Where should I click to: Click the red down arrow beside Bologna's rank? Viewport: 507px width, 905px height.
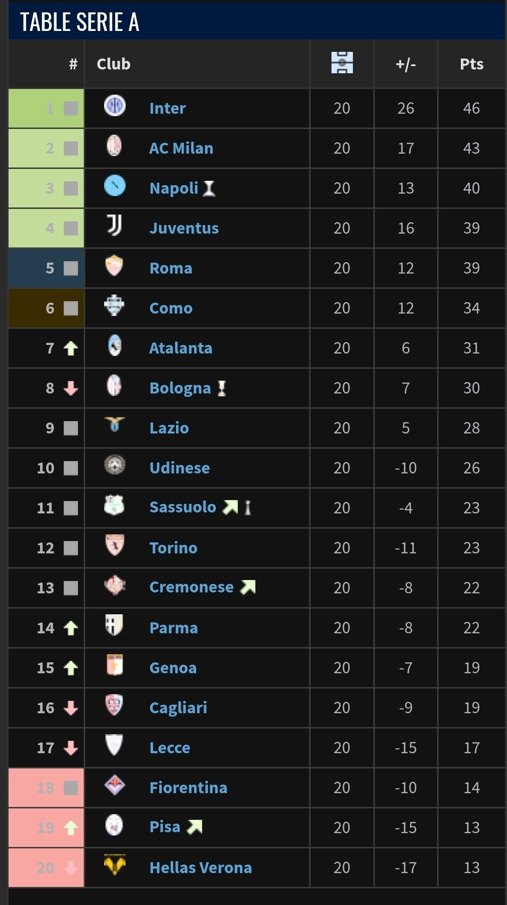[71, 389]
